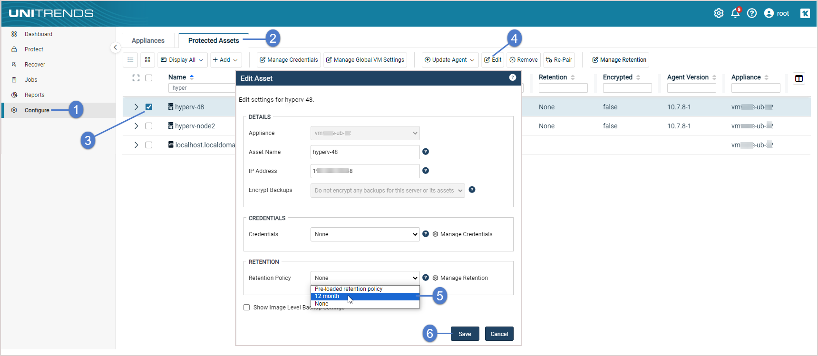Sort by Retention column arrows
This screenshot has height=356, width=818.
[x=573, y=77]
